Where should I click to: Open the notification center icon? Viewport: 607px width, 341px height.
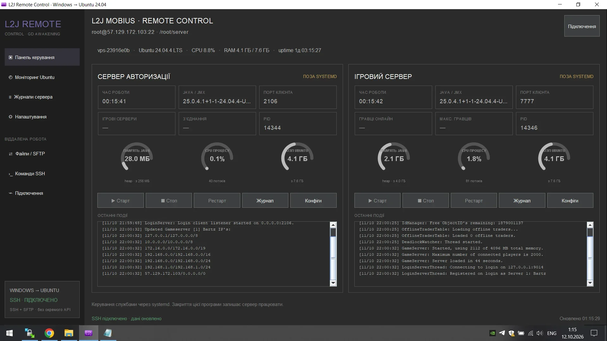click(x=594, y=333)
